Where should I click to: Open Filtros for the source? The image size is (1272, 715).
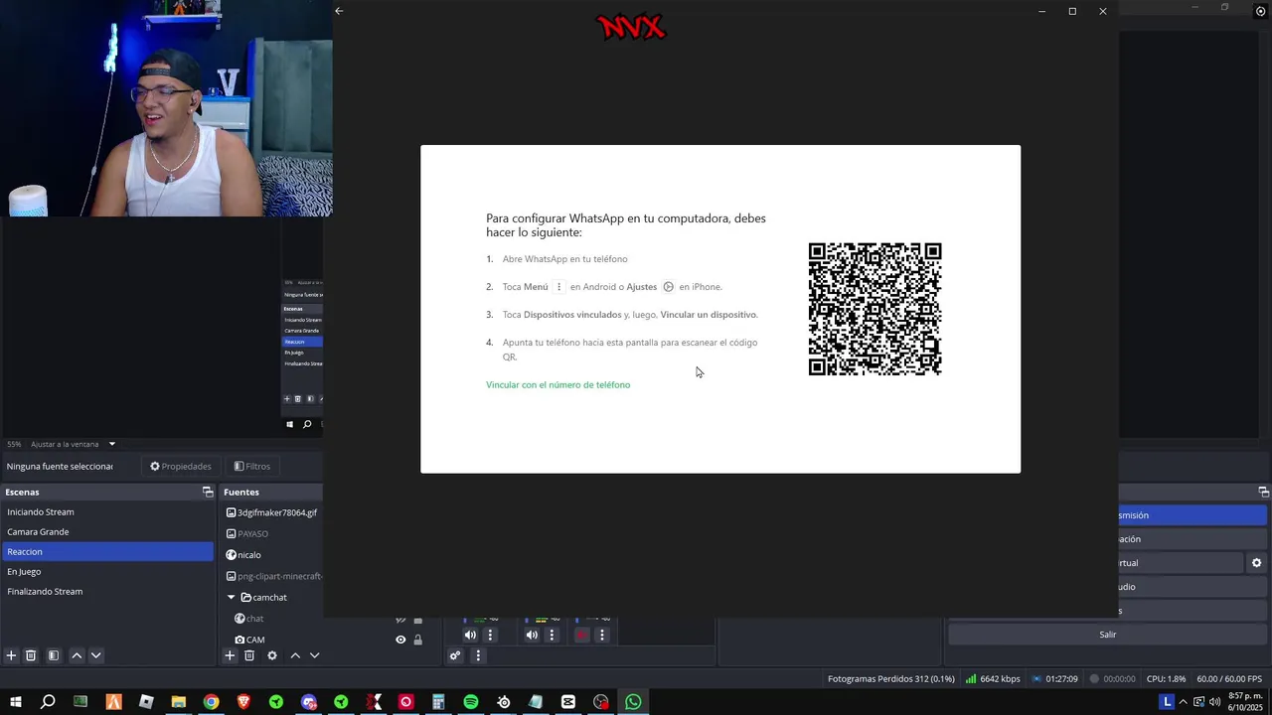click(x=252, y=466)
